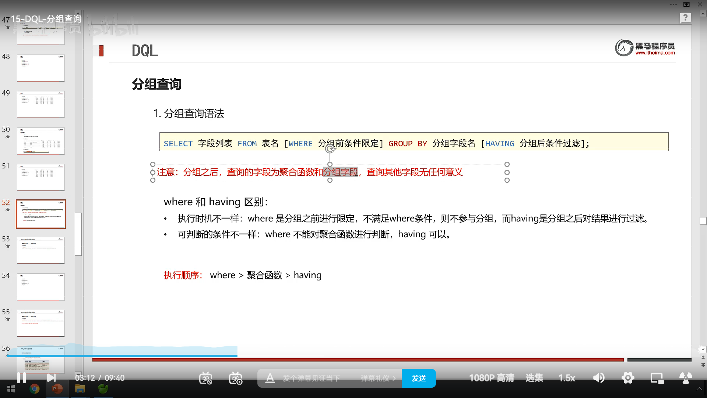
Task: Open the 1.5x playback speed menu
Action: pos(567,378)
